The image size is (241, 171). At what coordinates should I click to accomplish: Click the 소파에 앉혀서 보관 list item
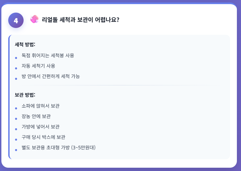coord(41,106)
